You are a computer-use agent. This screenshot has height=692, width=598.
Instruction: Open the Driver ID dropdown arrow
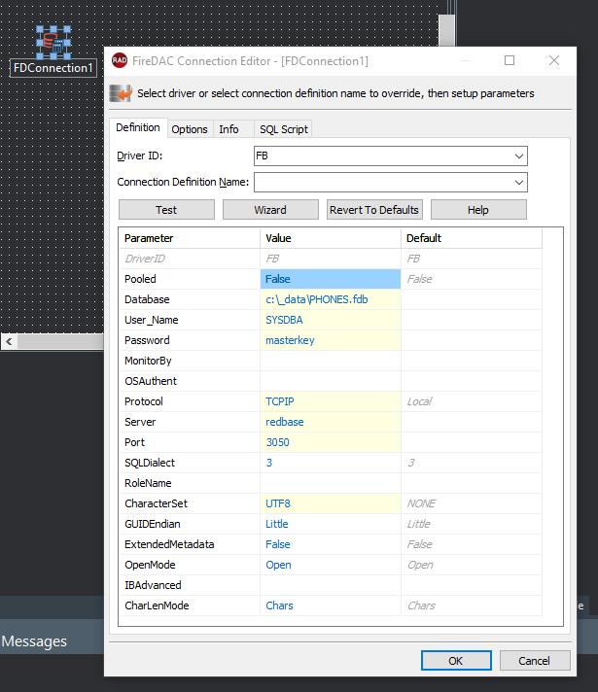pos(518,156)
